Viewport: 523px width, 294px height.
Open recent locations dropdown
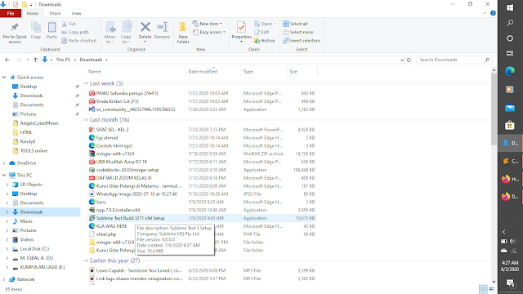pyautogui.click(x=27, y=60)
